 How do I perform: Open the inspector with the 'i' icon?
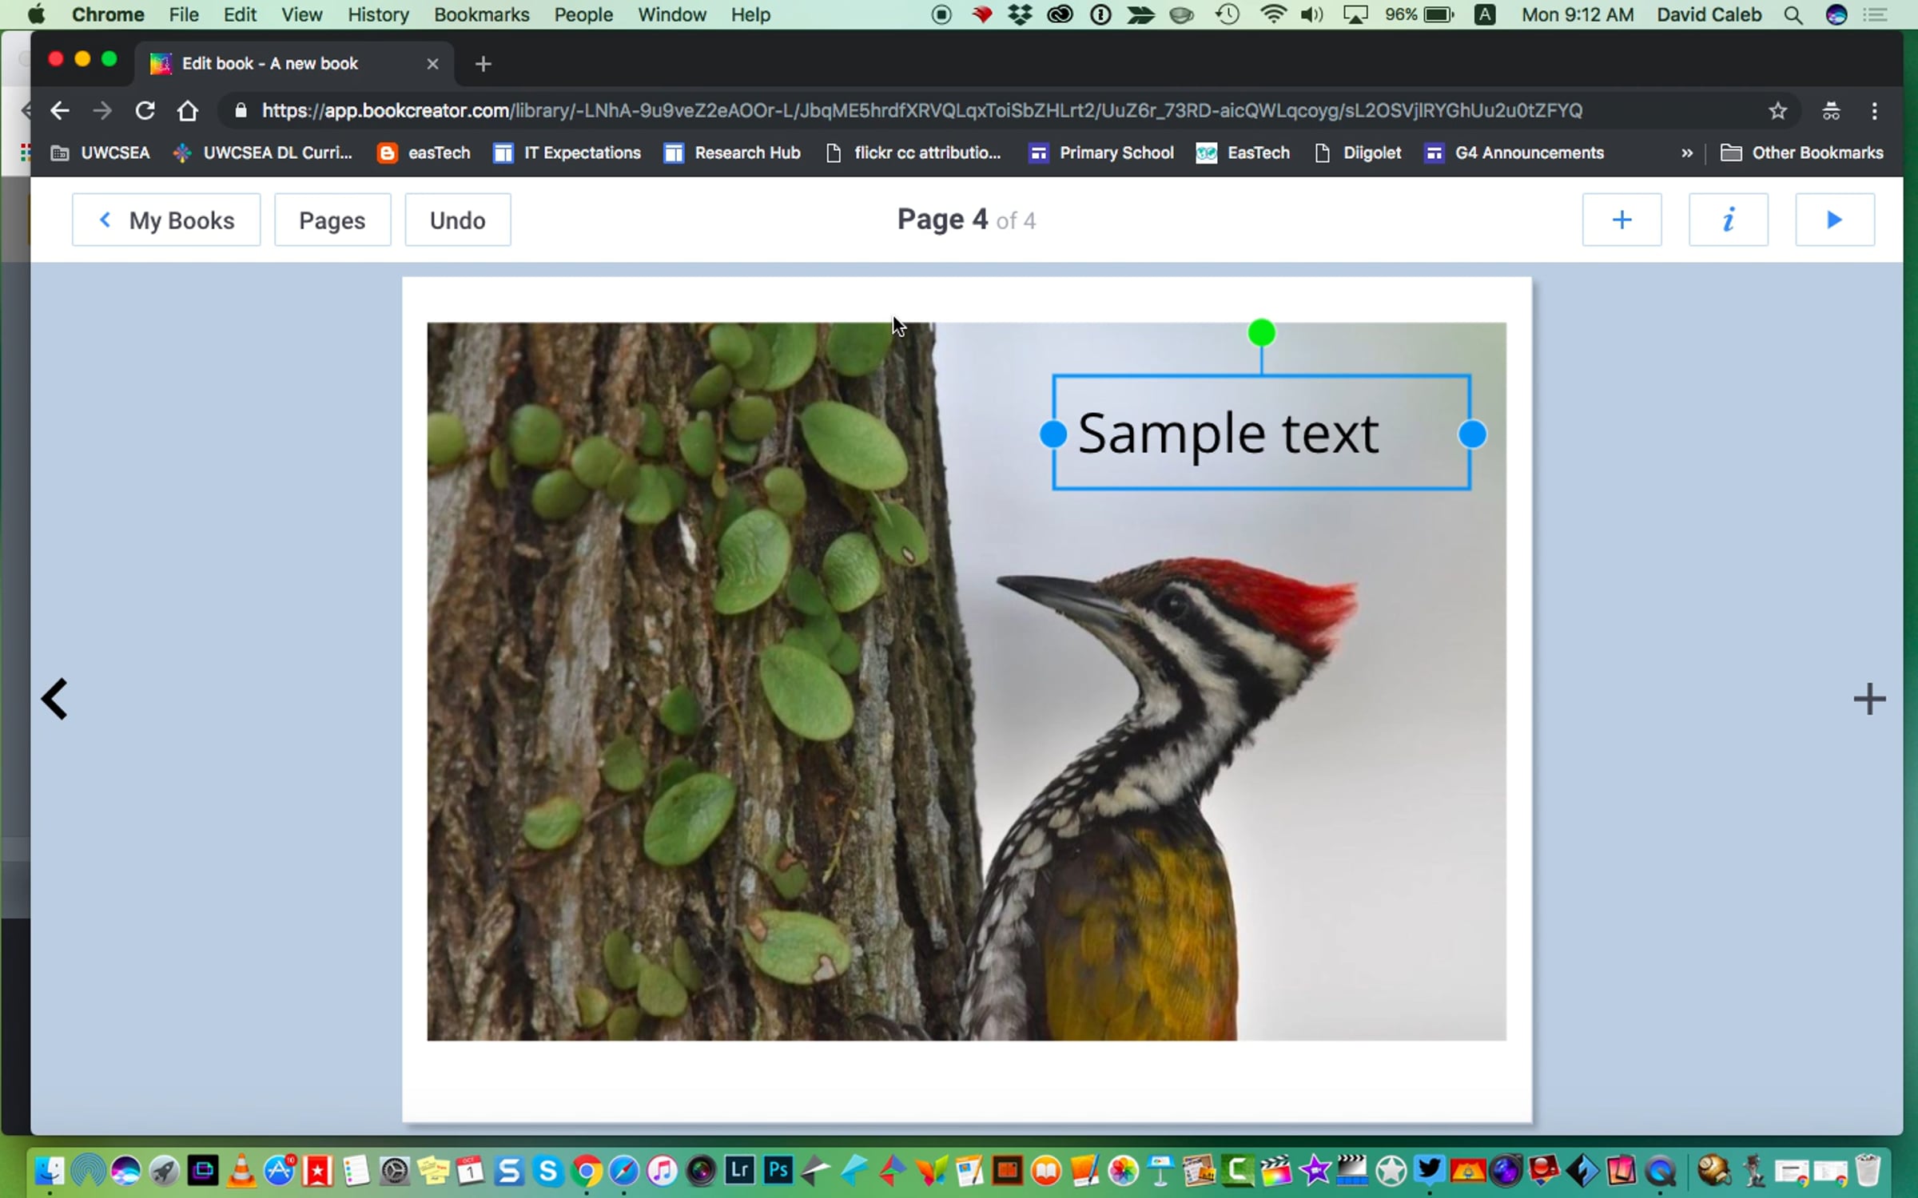(1728, 220)
